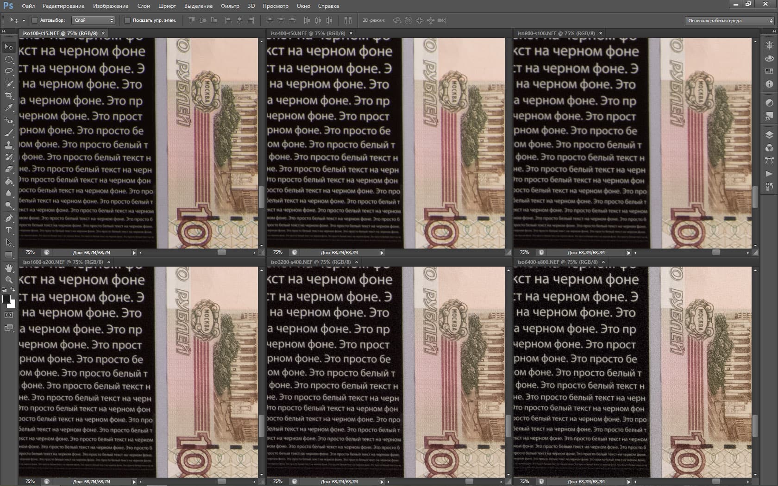Select the Dodge tool
Viewport: 778px width, 486px height.
coord(9,205)
